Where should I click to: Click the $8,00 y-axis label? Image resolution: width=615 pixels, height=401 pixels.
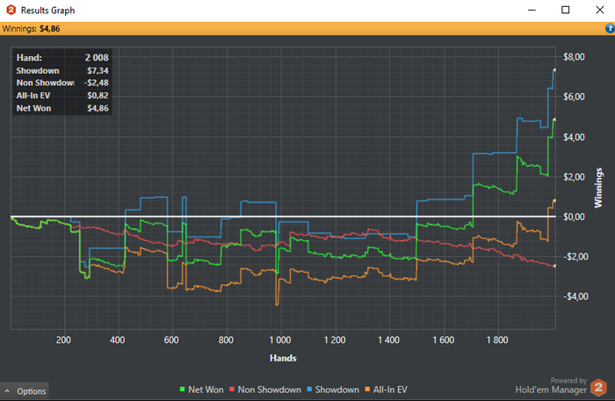tap(574, 57)
